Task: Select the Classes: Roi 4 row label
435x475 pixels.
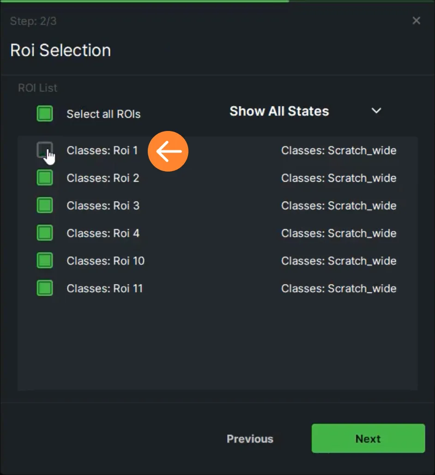Action: (103, 233)
